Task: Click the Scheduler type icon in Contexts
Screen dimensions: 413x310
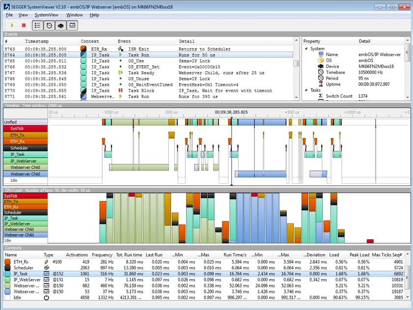Action: 47,268
